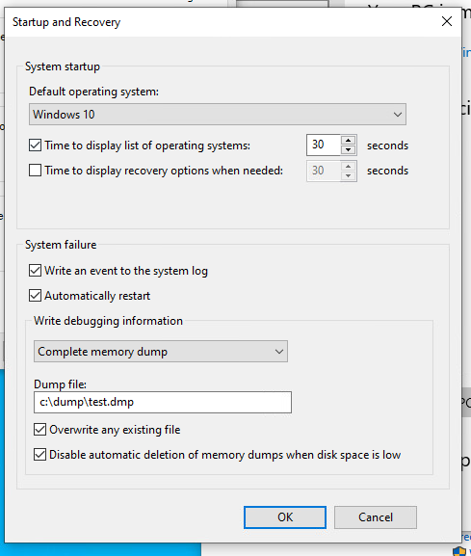The image size is (471, 556).
Task: Click the Dump file path field
Action: (x=163, y=402)
